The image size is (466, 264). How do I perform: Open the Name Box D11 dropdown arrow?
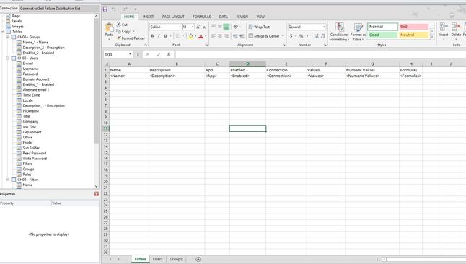pyautogui.click(x=130, y=54)
